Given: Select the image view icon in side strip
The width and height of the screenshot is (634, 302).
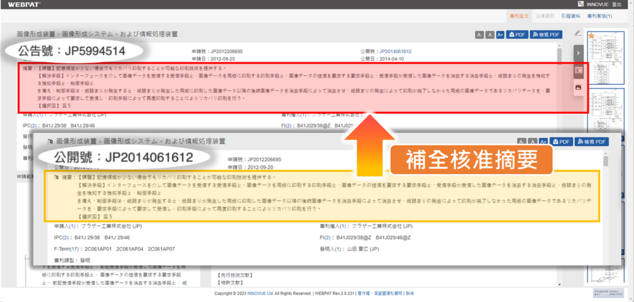Looking at the screenshot, I should click(579, 87).
